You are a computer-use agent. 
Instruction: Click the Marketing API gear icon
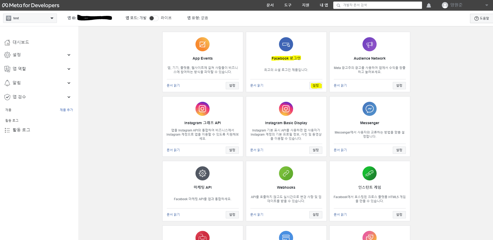pyautogui.click(x=202, y=173)
